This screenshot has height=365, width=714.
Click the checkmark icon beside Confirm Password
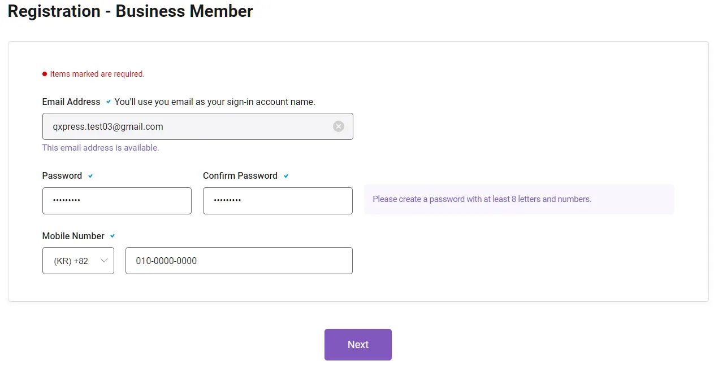pyautogui.click(x=286, y=176)
